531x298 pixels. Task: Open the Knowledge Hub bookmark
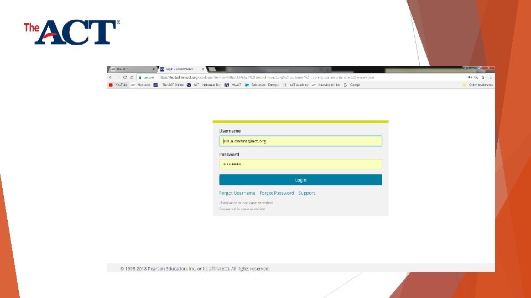pyautogui.click(x=326, y=85)
